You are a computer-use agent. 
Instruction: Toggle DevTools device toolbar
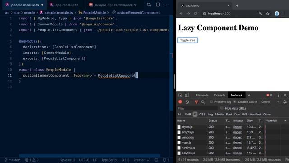pyautogui.click(x=186, y=95)
